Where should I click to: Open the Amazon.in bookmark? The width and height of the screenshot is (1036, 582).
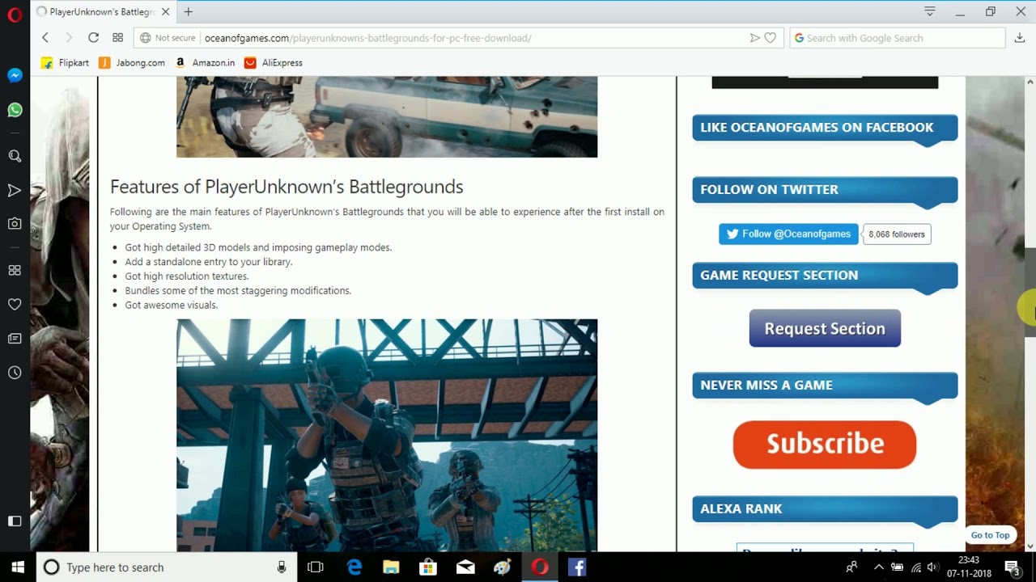pyautogui.click(x=205, y=62)
